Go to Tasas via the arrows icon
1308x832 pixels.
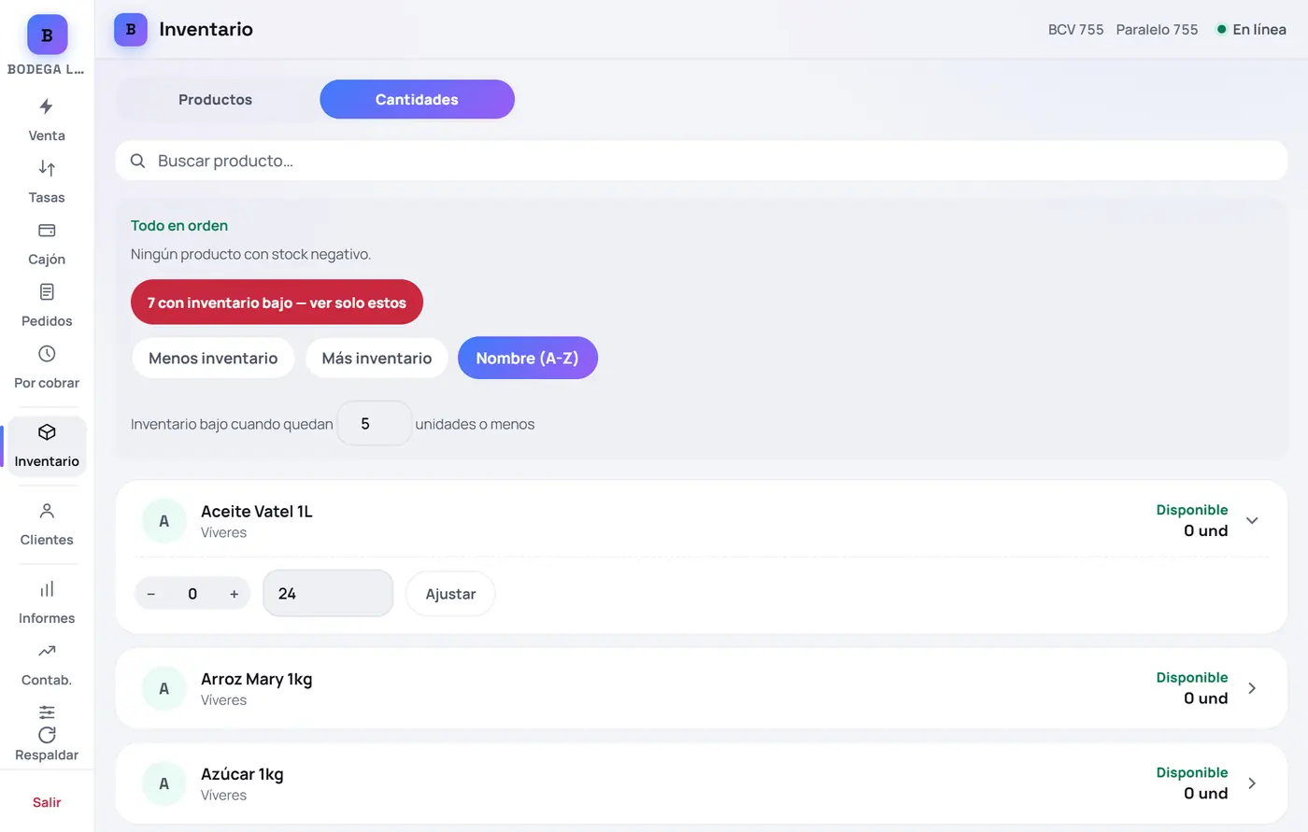[47, 168]
